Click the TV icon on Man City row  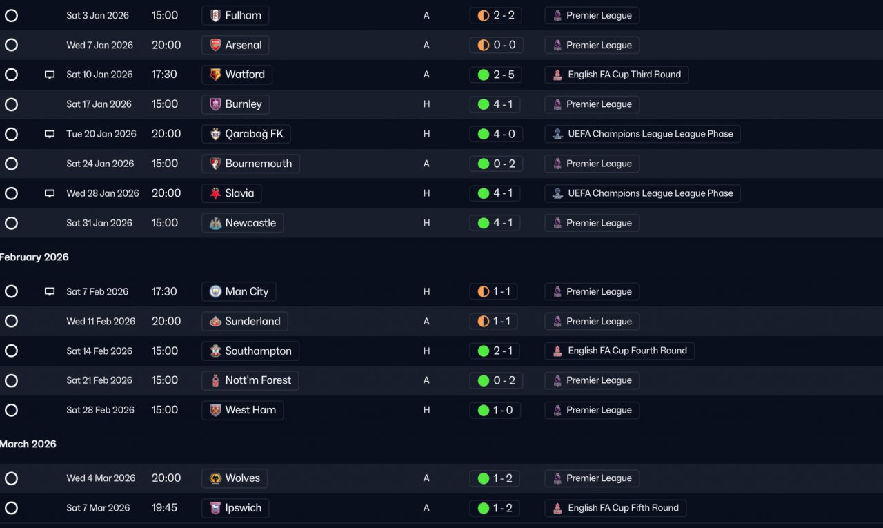pyautogui.click(x=50, y=292)
